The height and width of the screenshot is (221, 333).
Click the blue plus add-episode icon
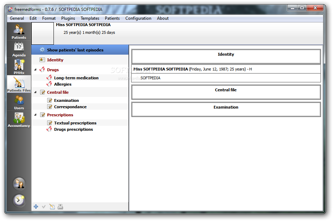click(x=36, y=207)
